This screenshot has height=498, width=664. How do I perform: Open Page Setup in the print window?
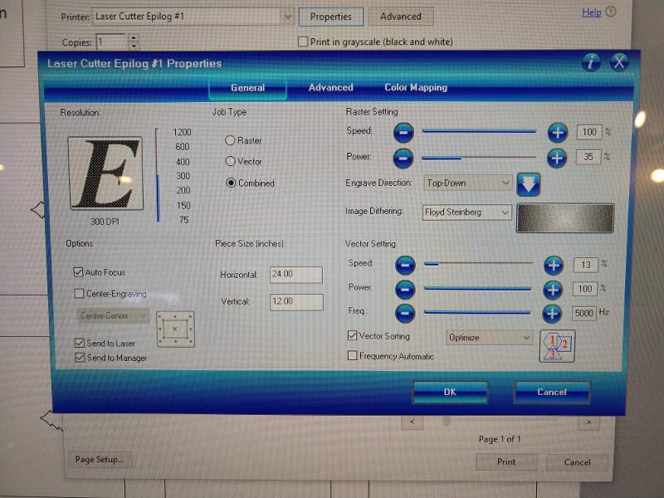point(100,460)
